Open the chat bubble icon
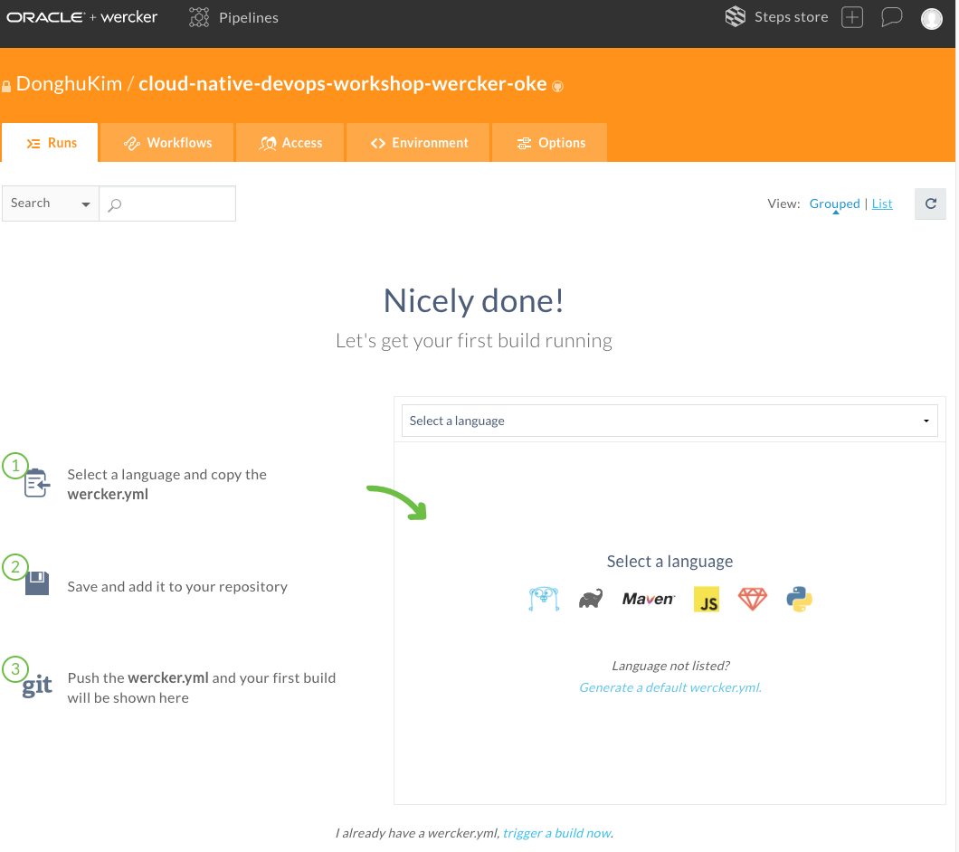The height and width of the screenshot is (852, 959). (891, 17)
